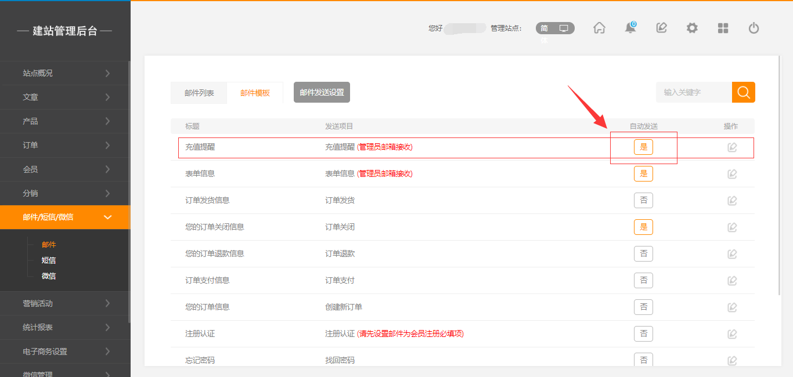The image size is (793, 377).
Task: Switch site view with the monitor toggle
Action: (564, 28)
